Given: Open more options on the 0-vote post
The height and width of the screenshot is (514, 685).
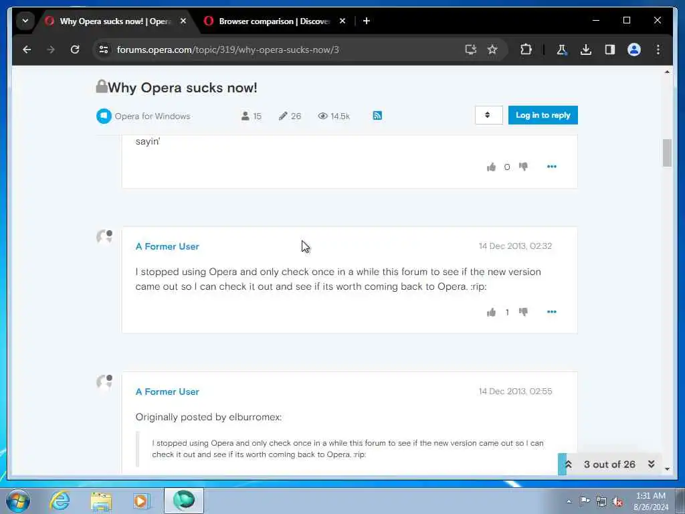Looking at the screenshot, I should click(552, 167).
